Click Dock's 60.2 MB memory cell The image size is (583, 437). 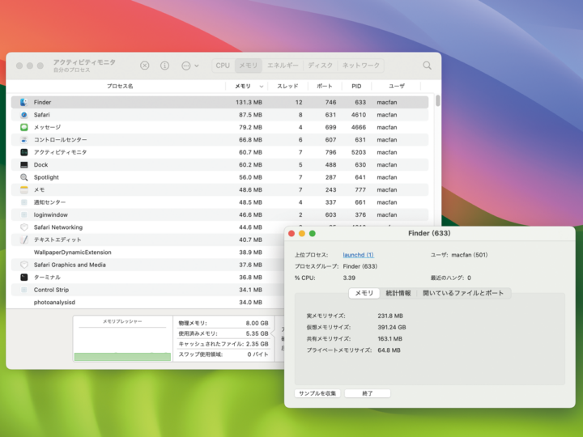point(250,164)
